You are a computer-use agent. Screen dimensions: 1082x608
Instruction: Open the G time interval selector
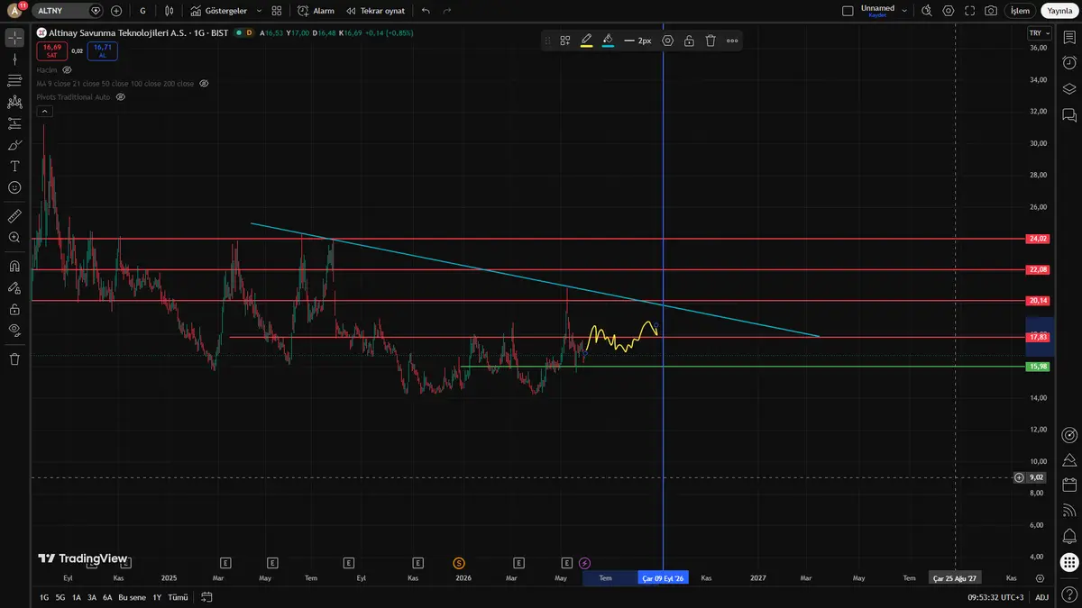point(142,11)
